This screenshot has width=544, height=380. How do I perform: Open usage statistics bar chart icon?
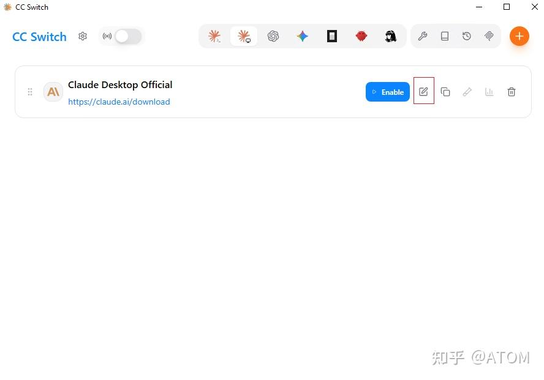click(x=489, y=92)
